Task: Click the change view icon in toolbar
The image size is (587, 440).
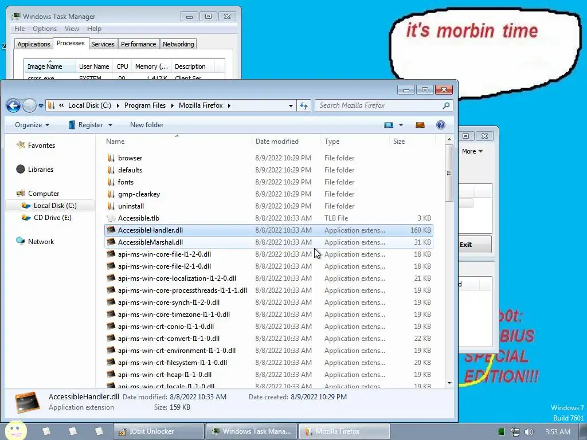Action: click(x=389, y=125)
